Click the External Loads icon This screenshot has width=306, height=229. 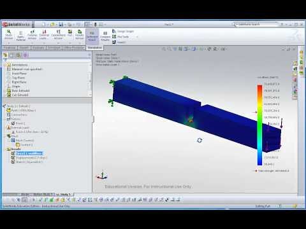click(x=44, y=34)
